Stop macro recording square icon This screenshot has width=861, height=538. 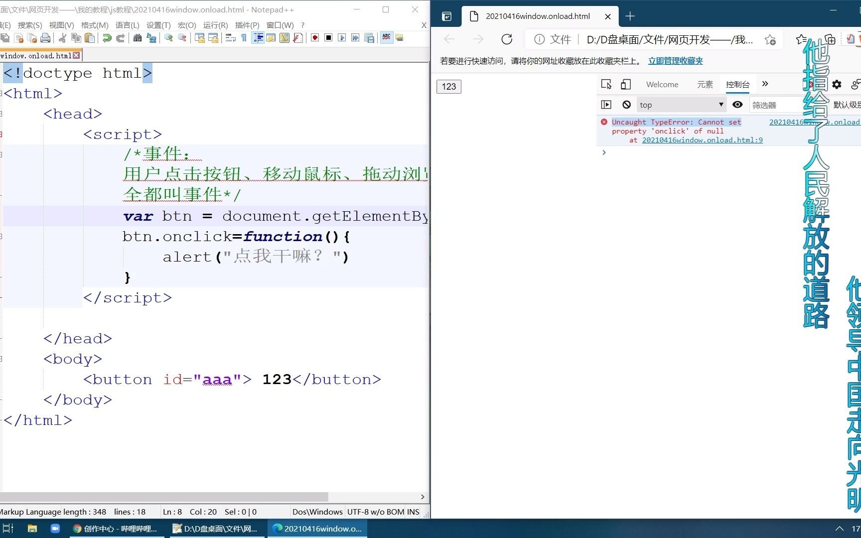328,38
